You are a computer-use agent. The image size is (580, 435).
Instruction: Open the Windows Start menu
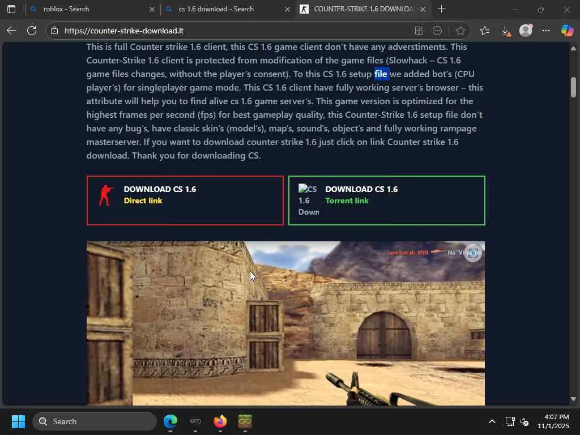point(18,421)
